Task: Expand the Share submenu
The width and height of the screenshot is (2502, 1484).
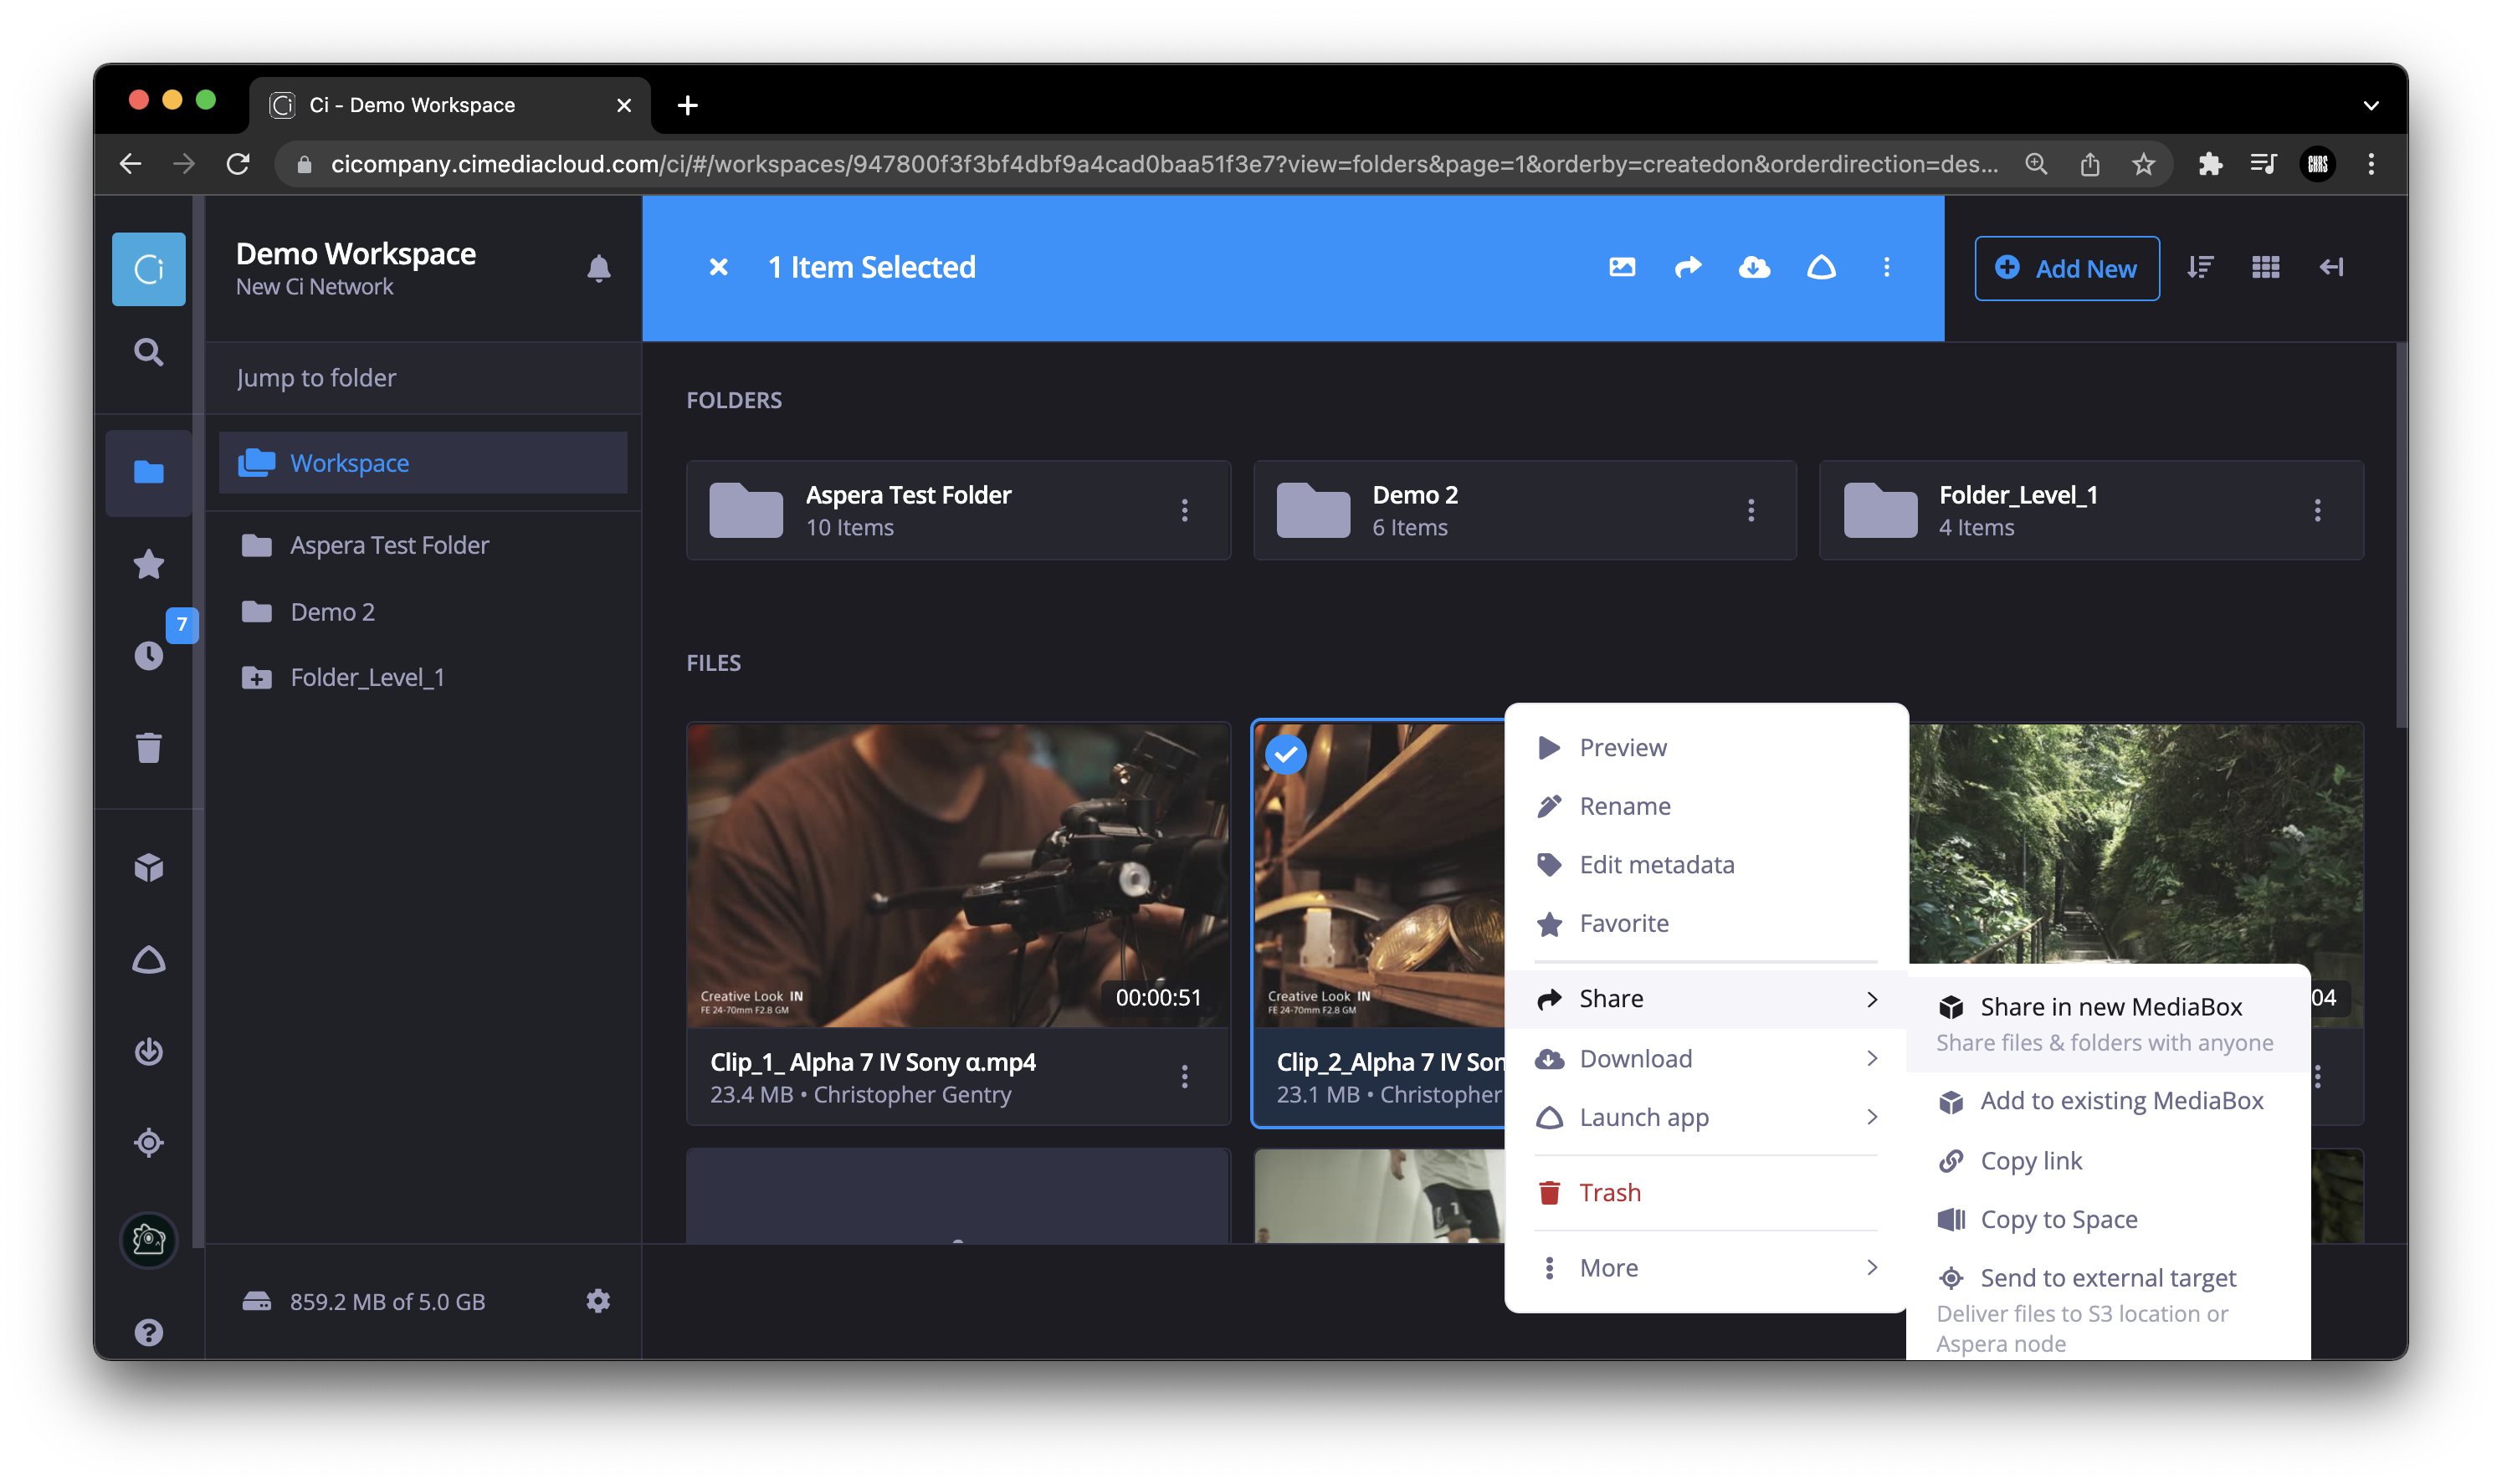Action: (1706, 998)
